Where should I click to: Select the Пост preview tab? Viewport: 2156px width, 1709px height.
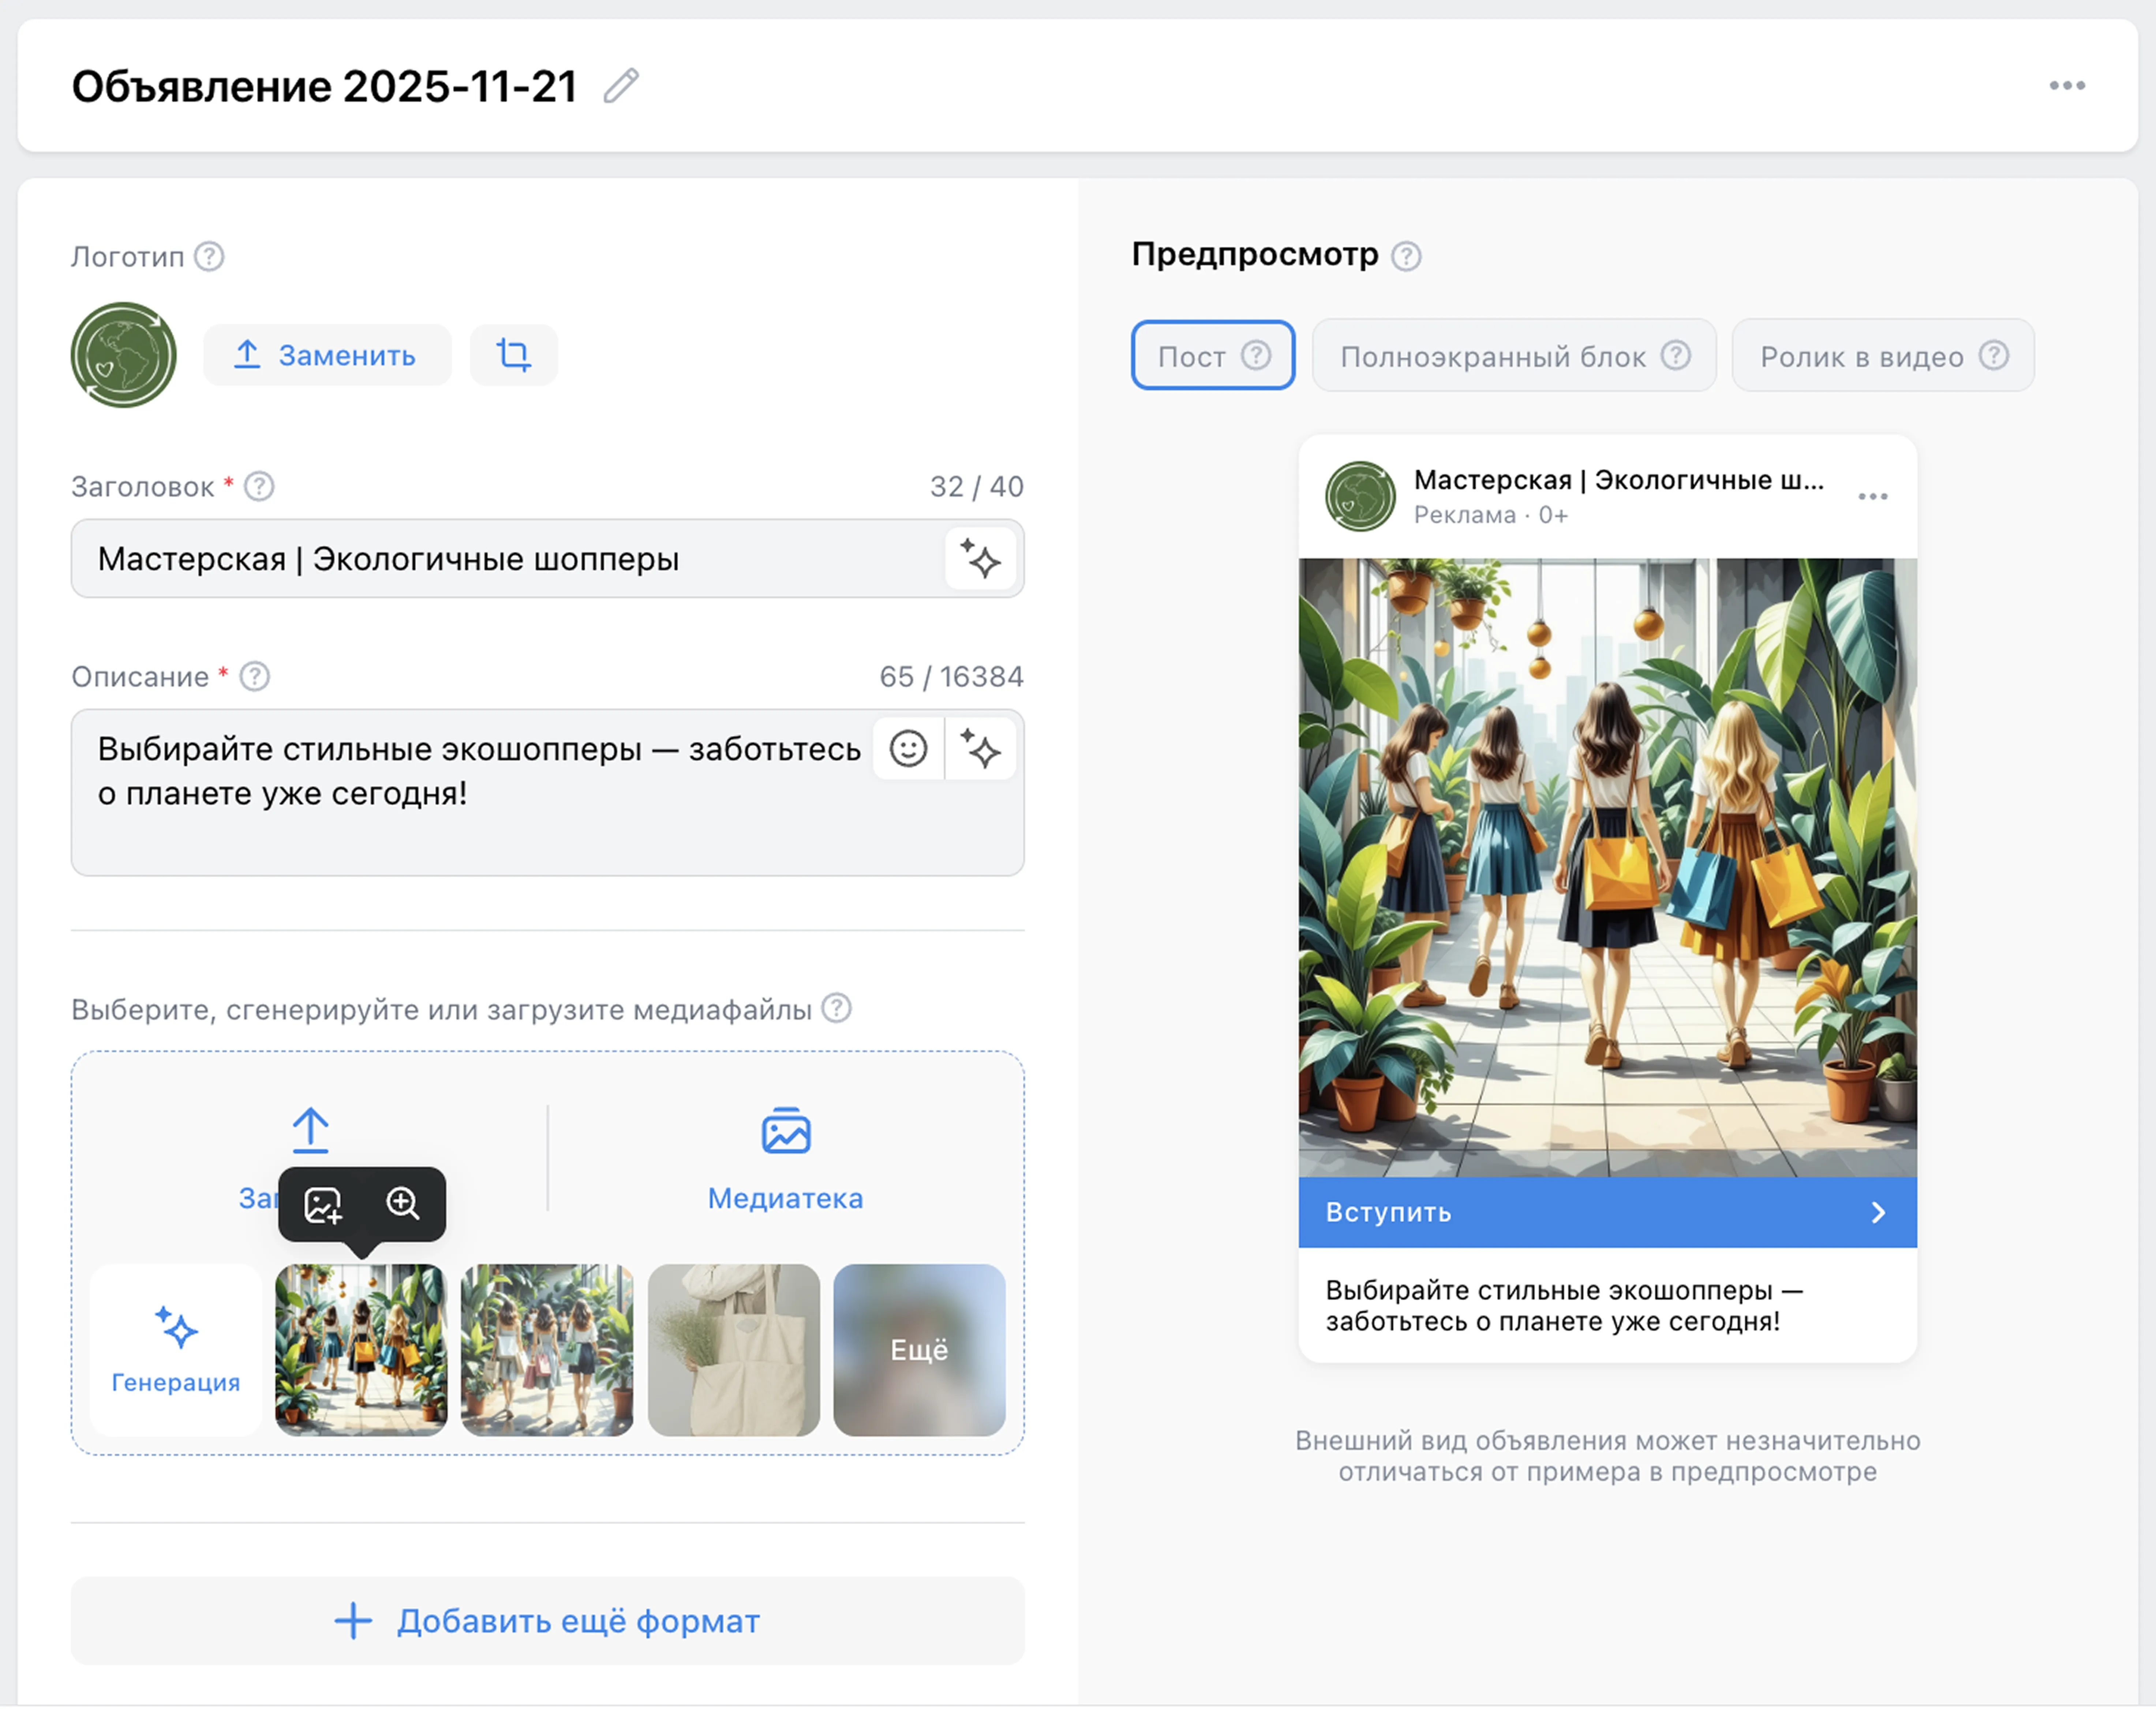coord(1212,356)
